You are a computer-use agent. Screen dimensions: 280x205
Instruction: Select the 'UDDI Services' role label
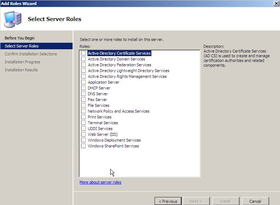coord(100,129)
